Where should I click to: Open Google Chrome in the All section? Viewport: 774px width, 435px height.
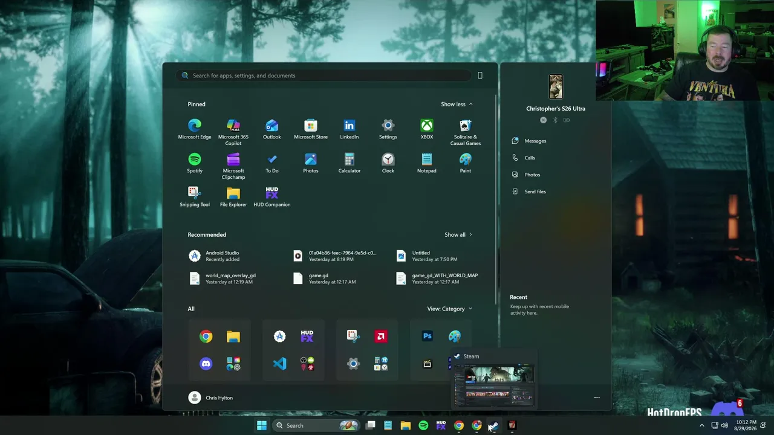(x=206, y=337)
